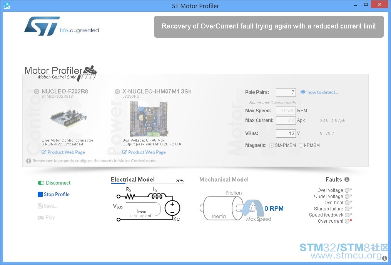Click the Ls inductor symbol
Image resolution: width=391 pixels, height=265 pixels.
pyautogui.click(x=157, y=196)
